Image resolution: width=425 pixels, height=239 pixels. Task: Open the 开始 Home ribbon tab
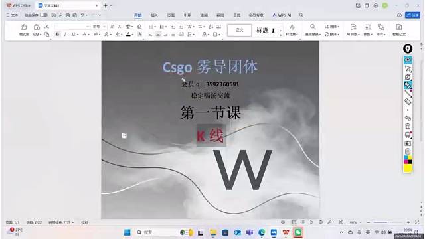tap(138, 15)
